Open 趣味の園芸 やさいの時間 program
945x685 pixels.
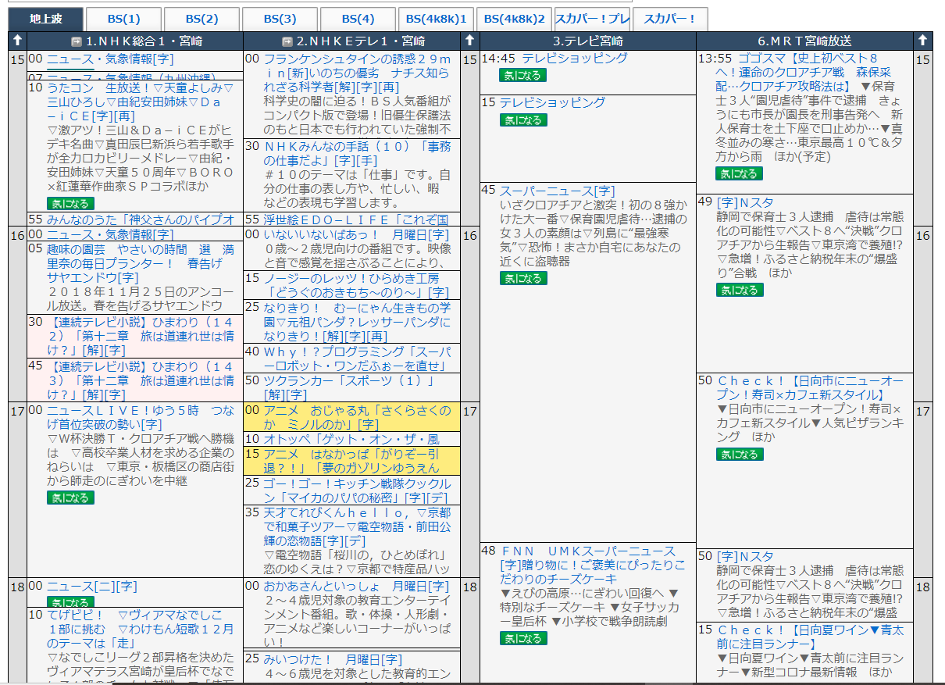[141, 263]
